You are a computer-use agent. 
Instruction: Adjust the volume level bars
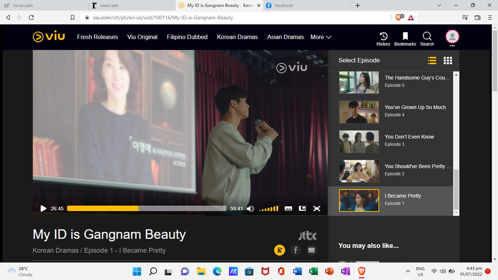[268, 209]
